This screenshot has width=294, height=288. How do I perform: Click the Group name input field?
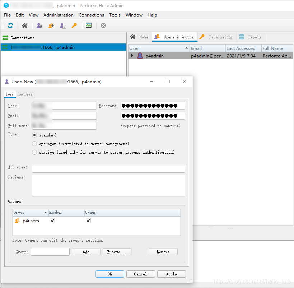tap(50, 252)
